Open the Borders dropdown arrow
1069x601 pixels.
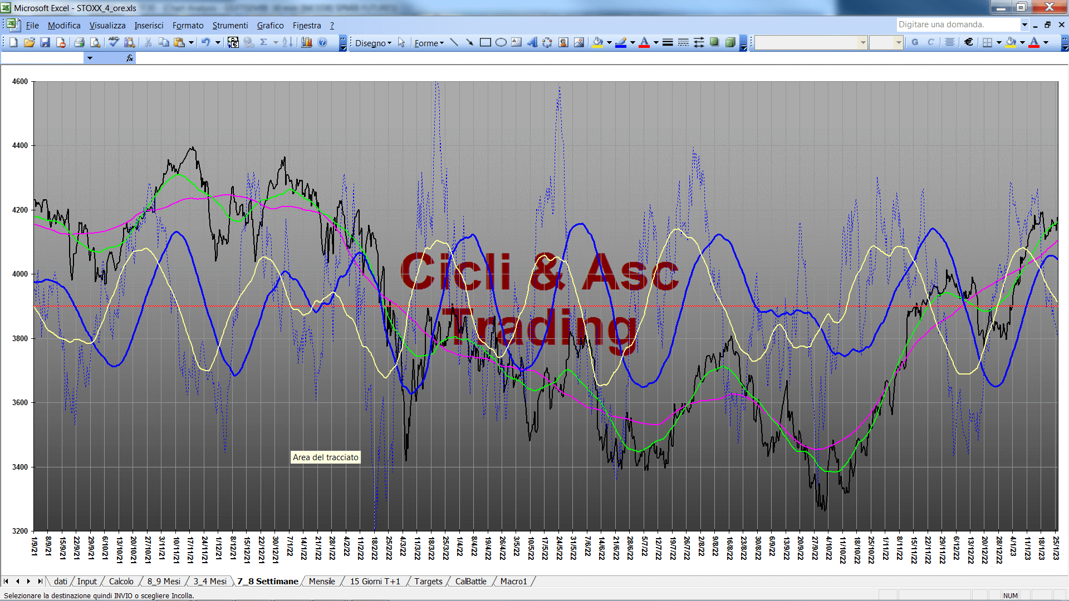999,42
